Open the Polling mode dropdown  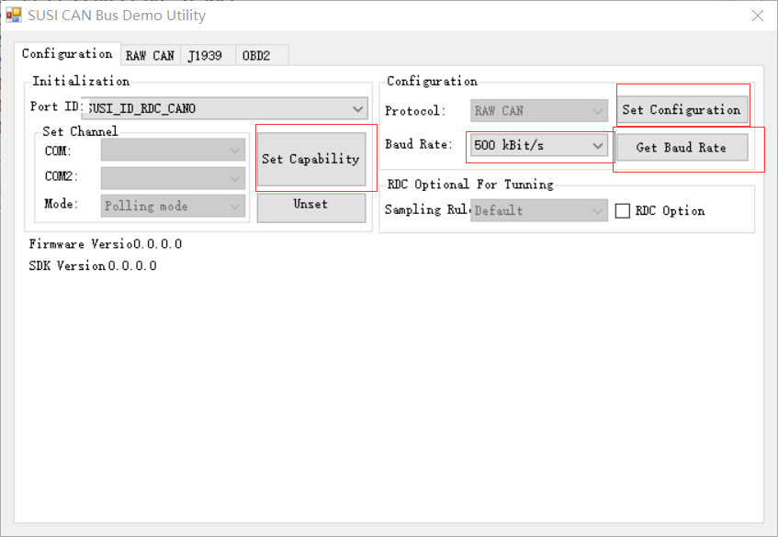(x=174, y=206)
